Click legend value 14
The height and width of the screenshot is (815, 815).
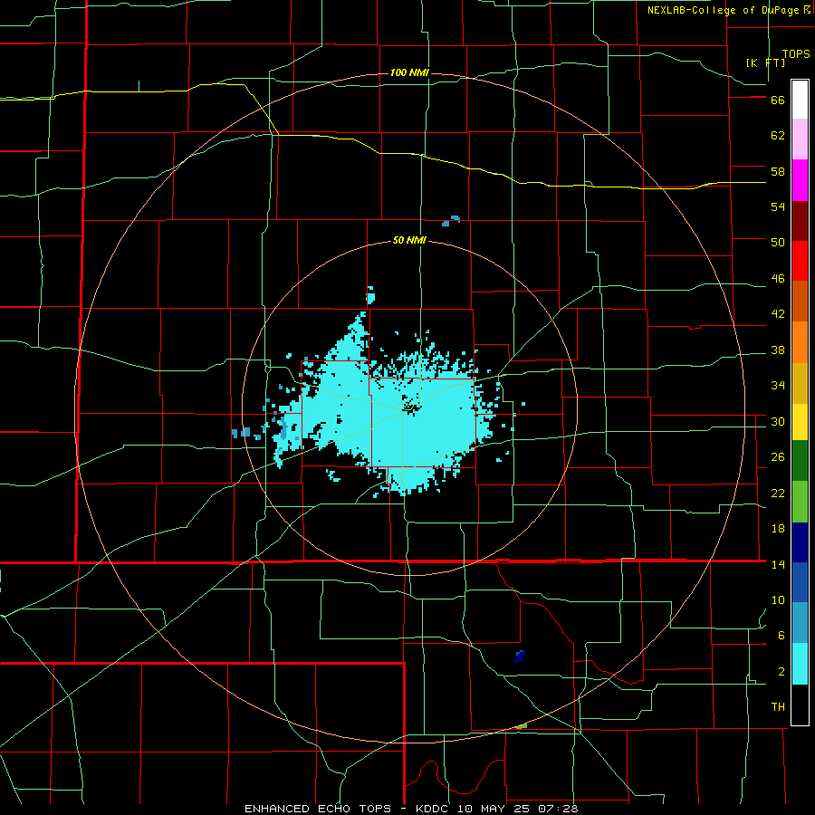pyautogui.click(x=778, y=564)
